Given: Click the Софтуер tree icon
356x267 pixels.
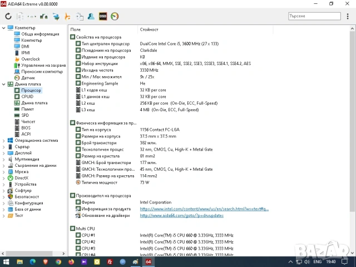Looking at the screenshot, I should pyautogui.click(x=10, y=190).
